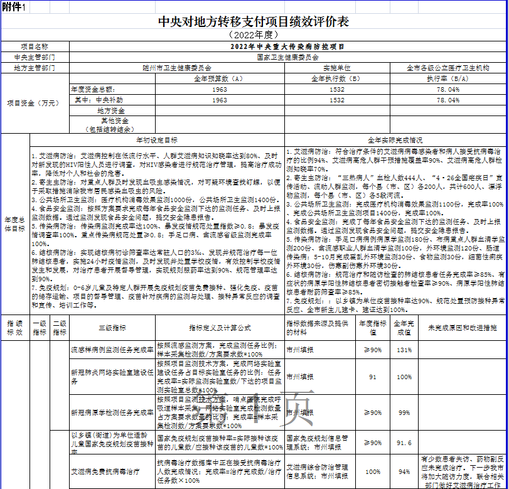
Task: Select 1532 in the 中央补助 row
Action: [337, 100]
